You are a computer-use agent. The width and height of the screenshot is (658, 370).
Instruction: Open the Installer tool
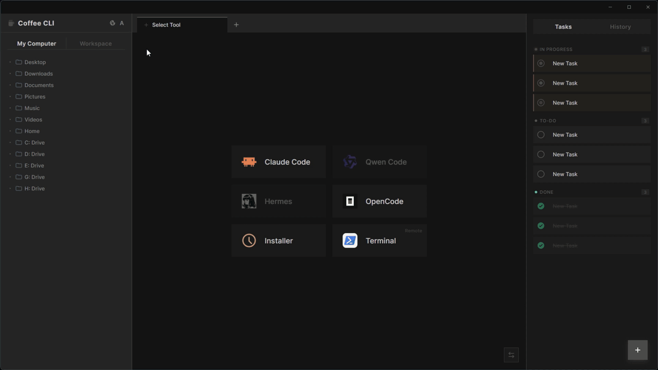click(278, 240)
